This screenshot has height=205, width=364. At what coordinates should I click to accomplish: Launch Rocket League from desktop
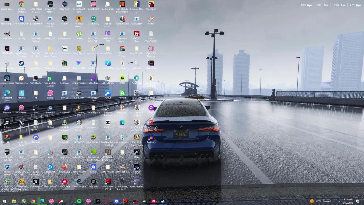pyautogui.click(x=7, y=170)
